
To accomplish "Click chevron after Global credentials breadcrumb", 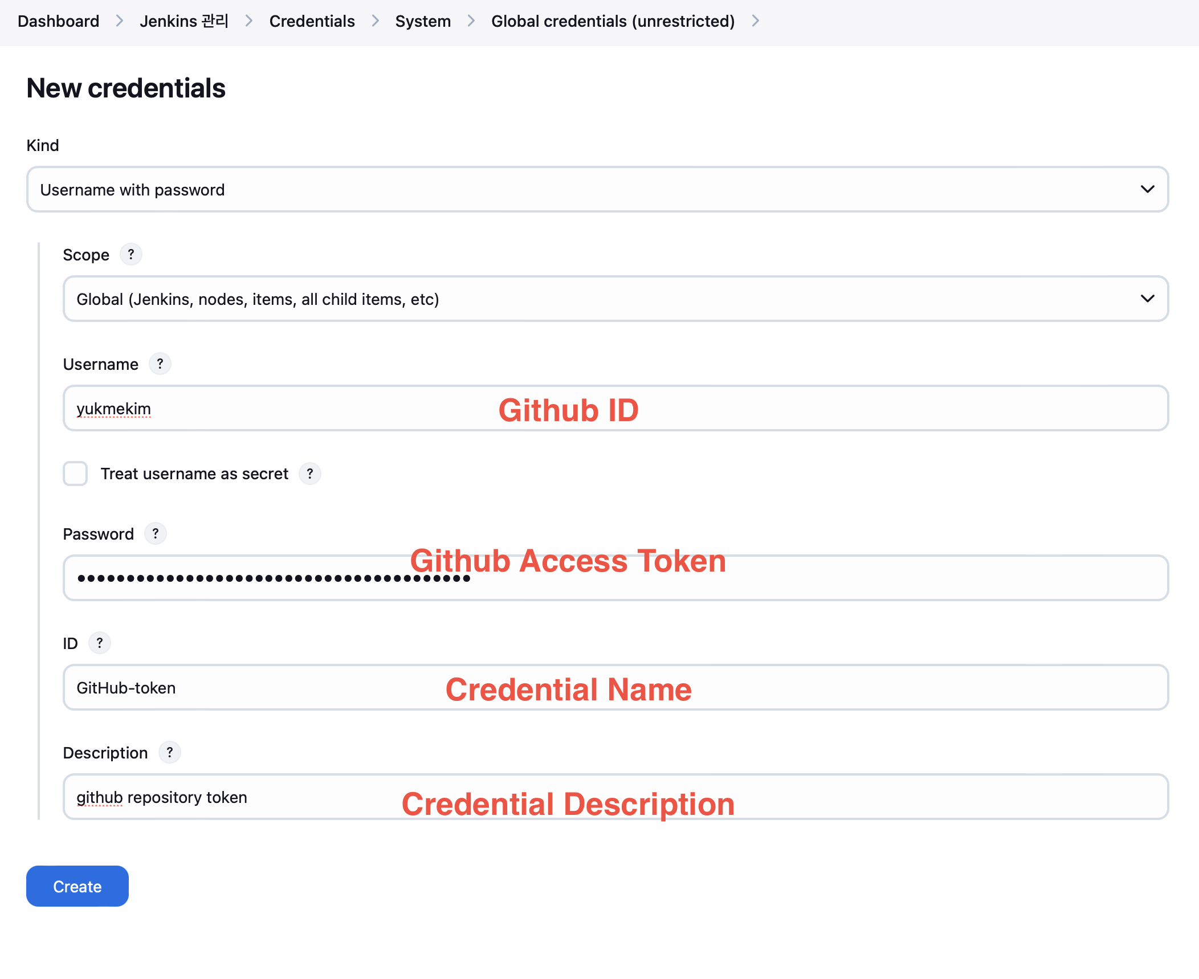I will (756, 21).
